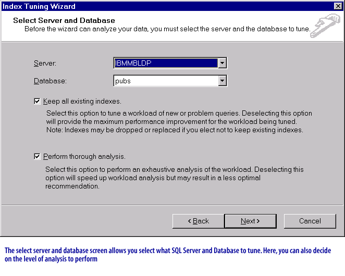Click the Select Server and Database heading
Screen dimensions: 345x276
point(64,20)
